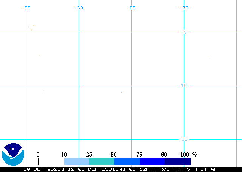
Task: Choose the 50–75 percent blue legend swatch
Action: [x=127, y=161]
